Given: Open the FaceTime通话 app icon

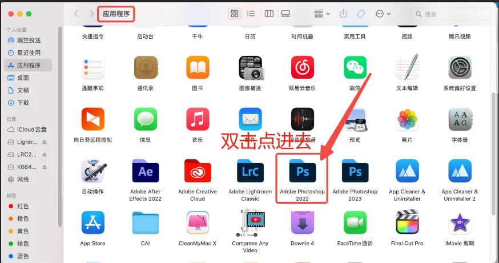Looking at the screenshot, I should [x=355, y=222].
